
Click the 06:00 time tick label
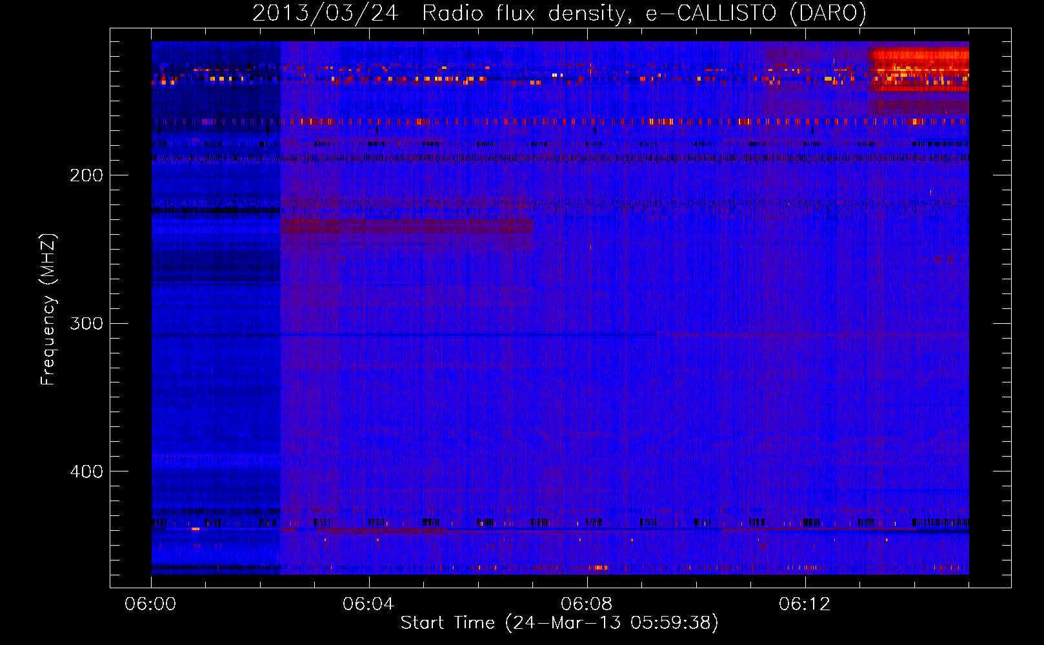coord(150,604)
